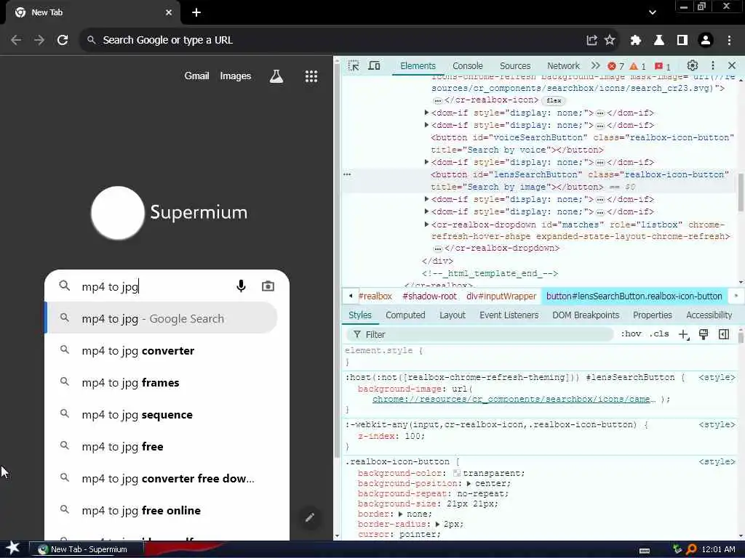Open the browser three-dot menu
This screenshot has height=558, width=745.
(729, 41)
